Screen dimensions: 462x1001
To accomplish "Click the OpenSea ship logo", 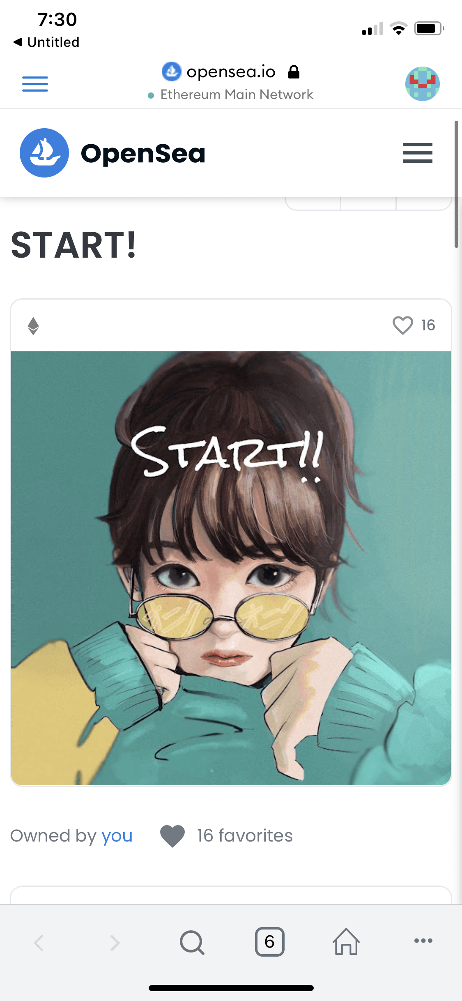I will pyautogui.click(x=44, y=153).
